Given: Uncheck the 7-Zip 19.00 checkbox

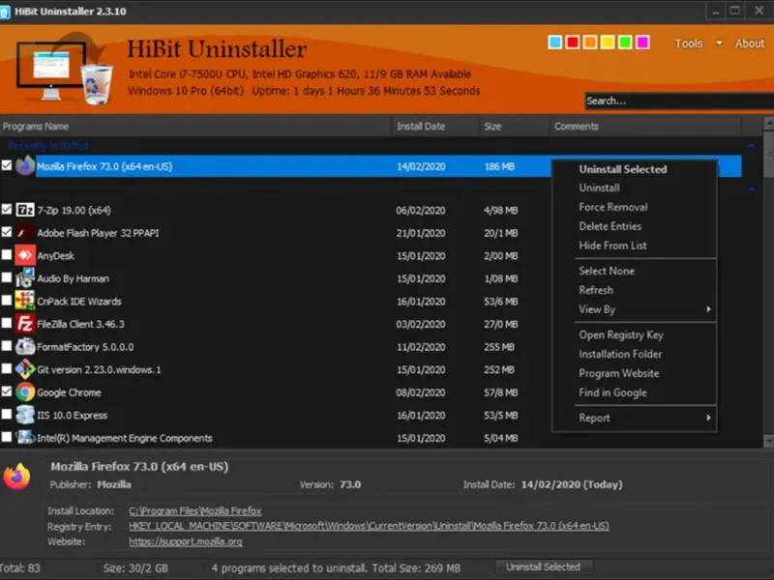Looking at the screenshot, I should 7,209.
